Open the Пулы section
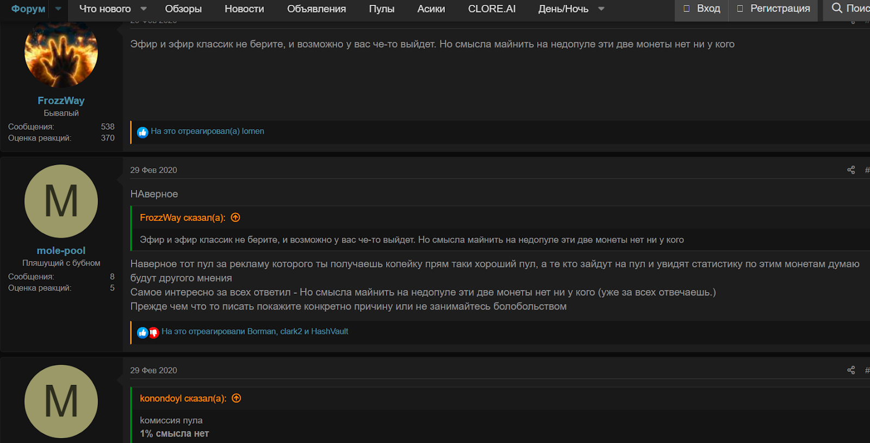 tap(382, 9)
